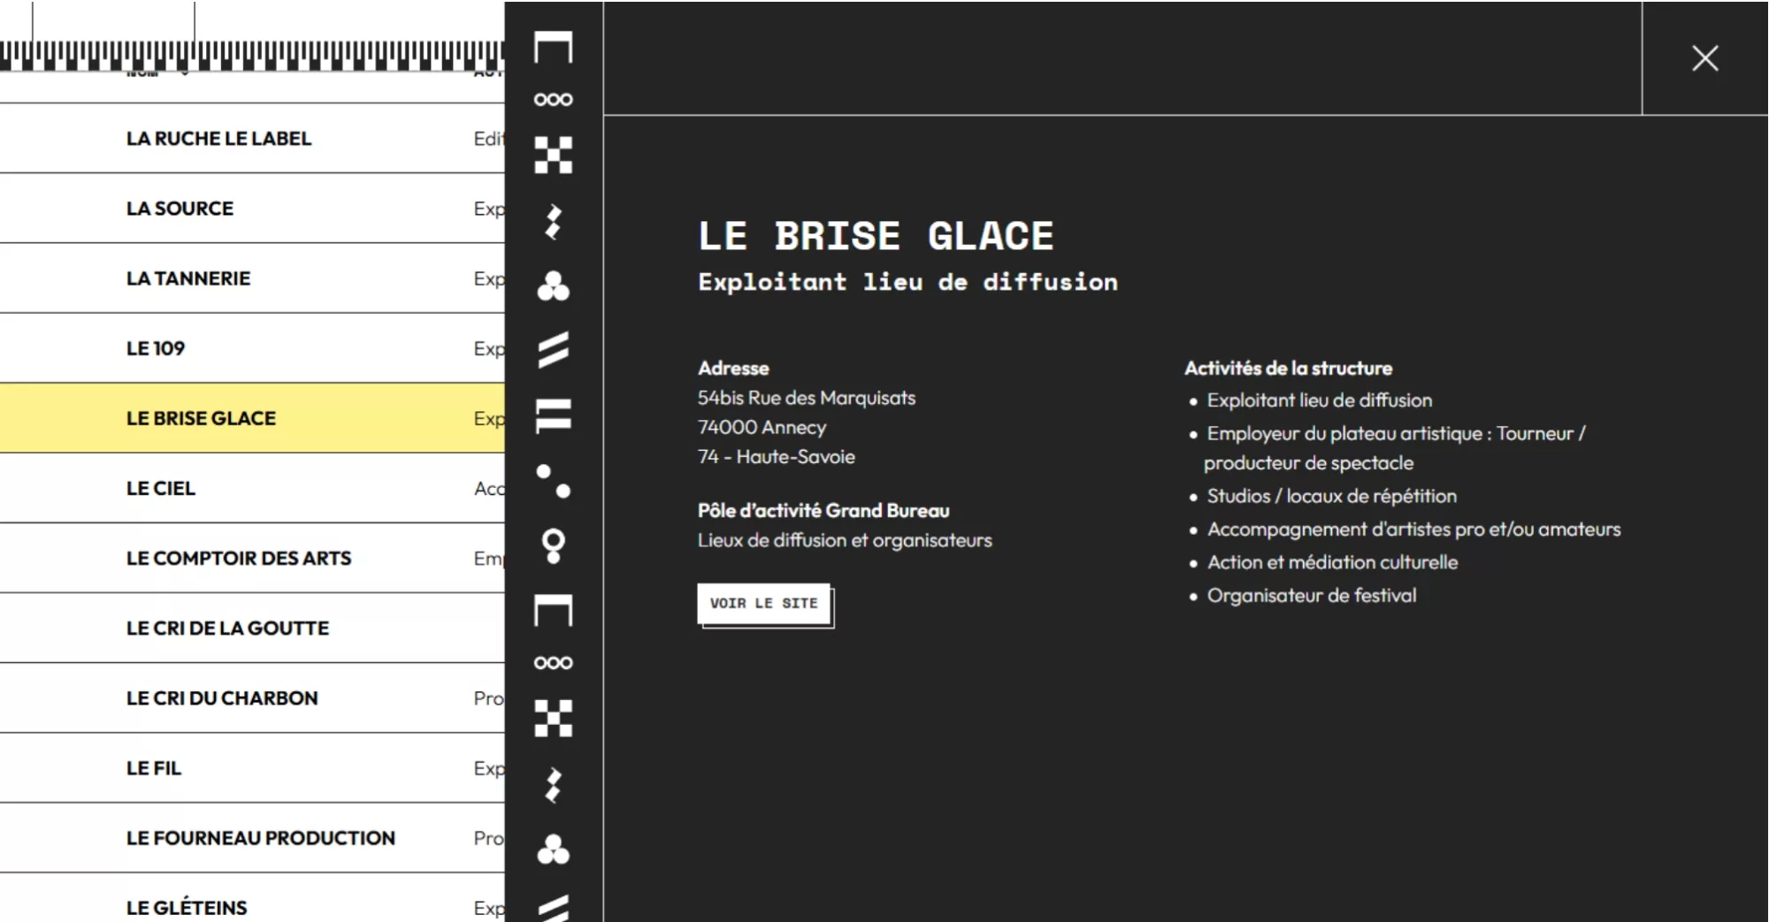Open the Le 109 listing
This screenshot has width=1769, height=922.
click(x=156, y=348)
